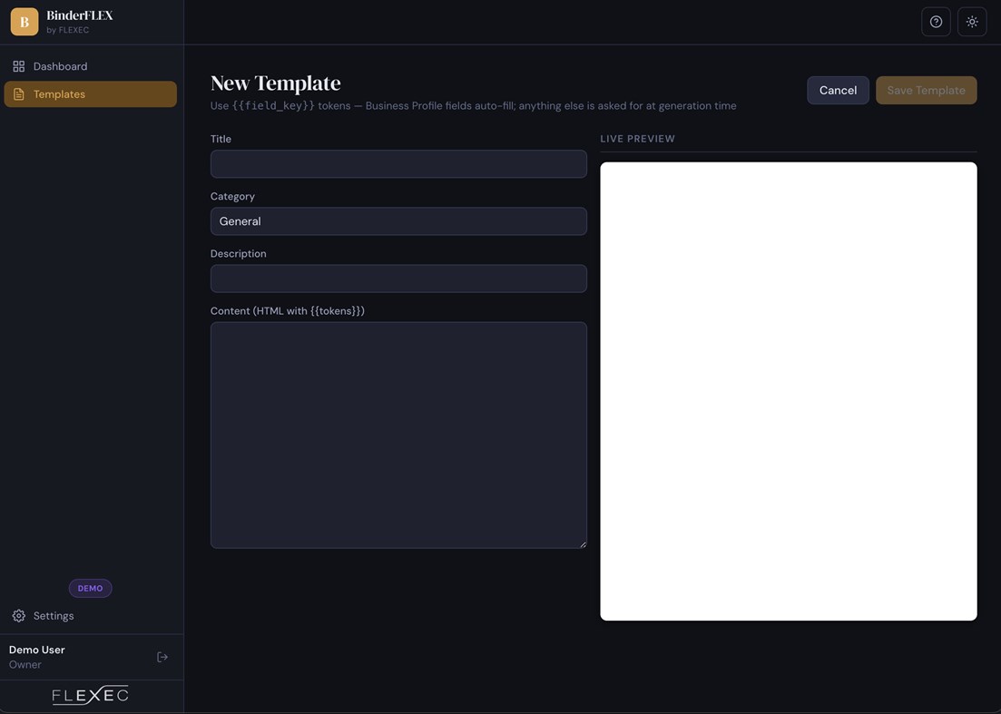Screen dimensions: 1001x714
Task: Click the BinderFLEX app name text
Action: [x=80, y=15]
